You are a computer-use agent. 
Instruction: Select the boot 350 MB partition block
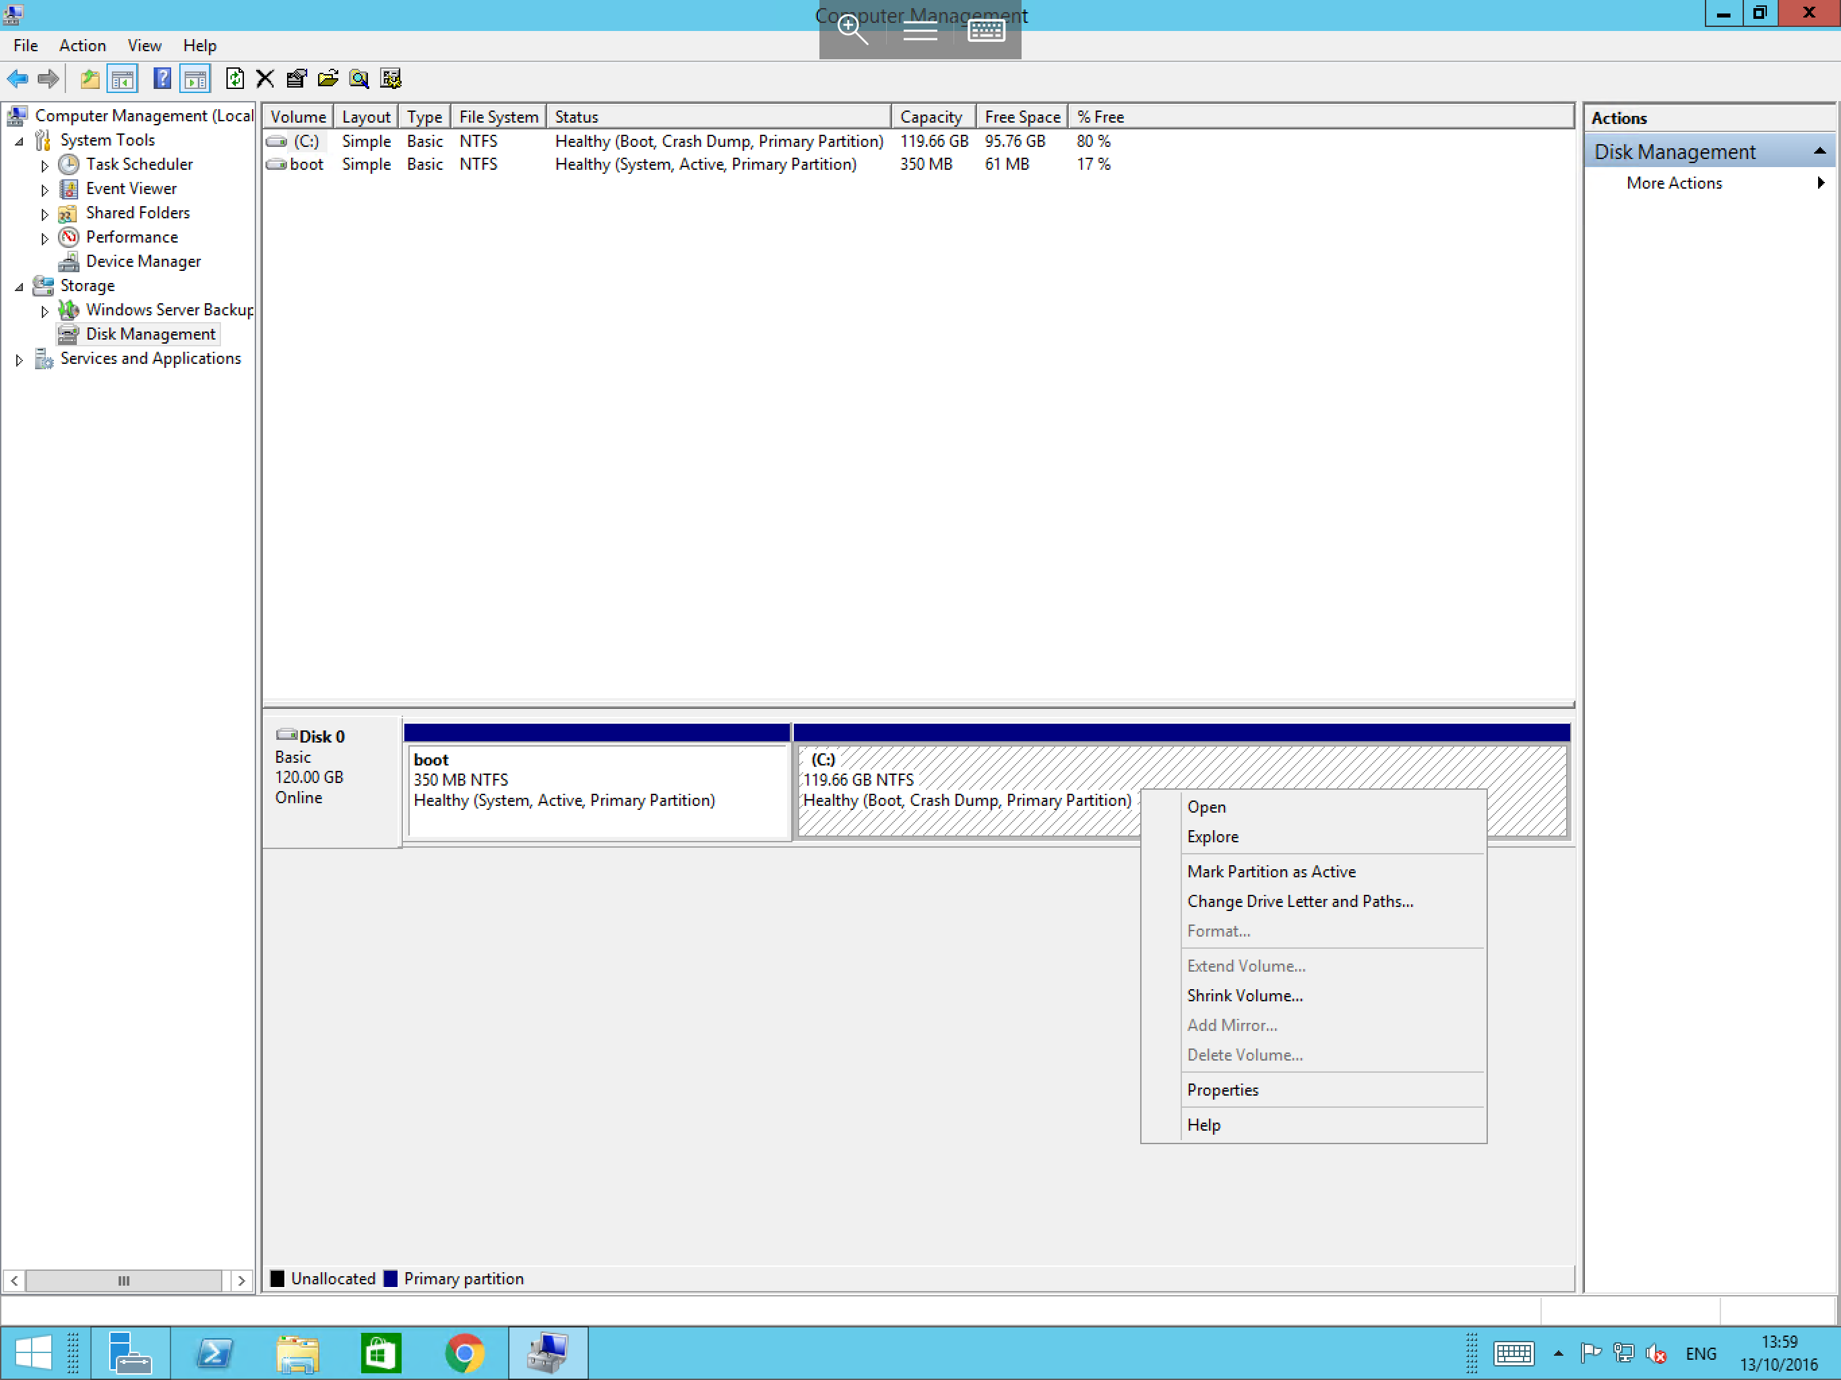pos(597,782)
